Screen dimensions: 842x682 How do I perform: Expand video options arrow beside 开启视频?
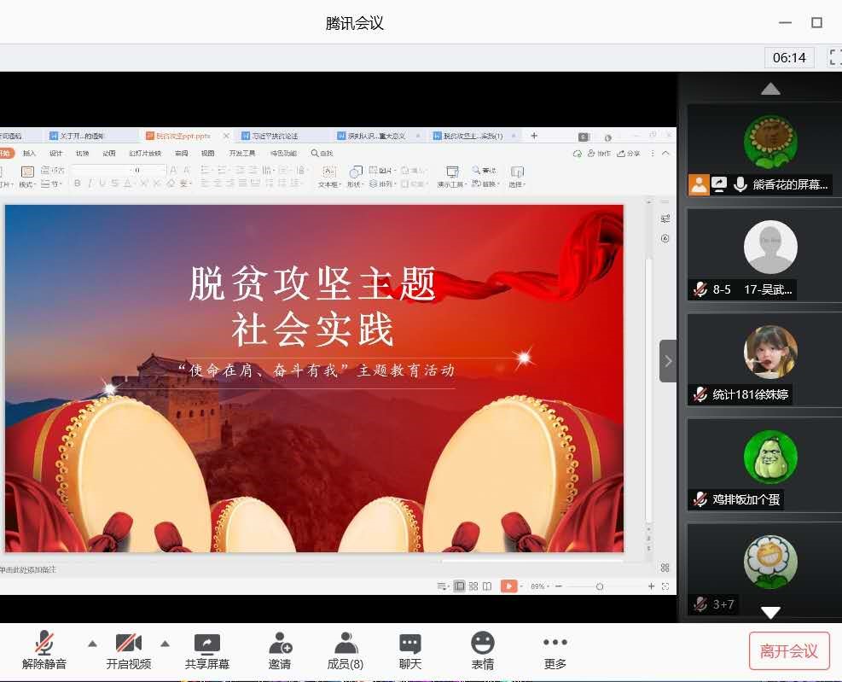pyautogui.click(x=165, y=644)
